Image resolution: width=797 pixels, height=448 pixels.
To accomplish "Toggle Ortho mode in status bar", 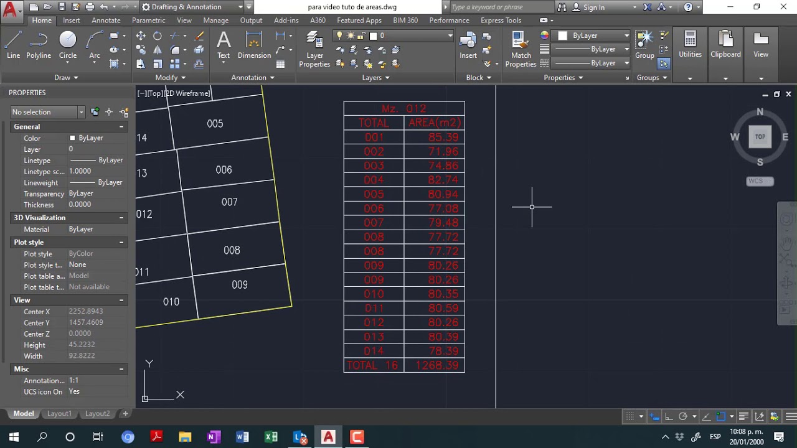I will (x=669, y=416).
